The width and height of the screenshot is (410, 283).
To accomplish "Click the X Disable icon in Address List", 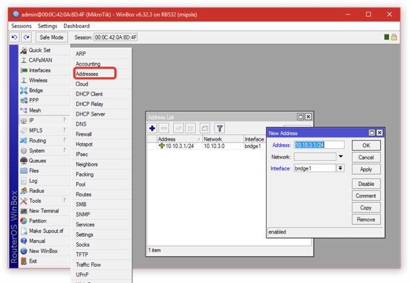I will coord(190,128).
